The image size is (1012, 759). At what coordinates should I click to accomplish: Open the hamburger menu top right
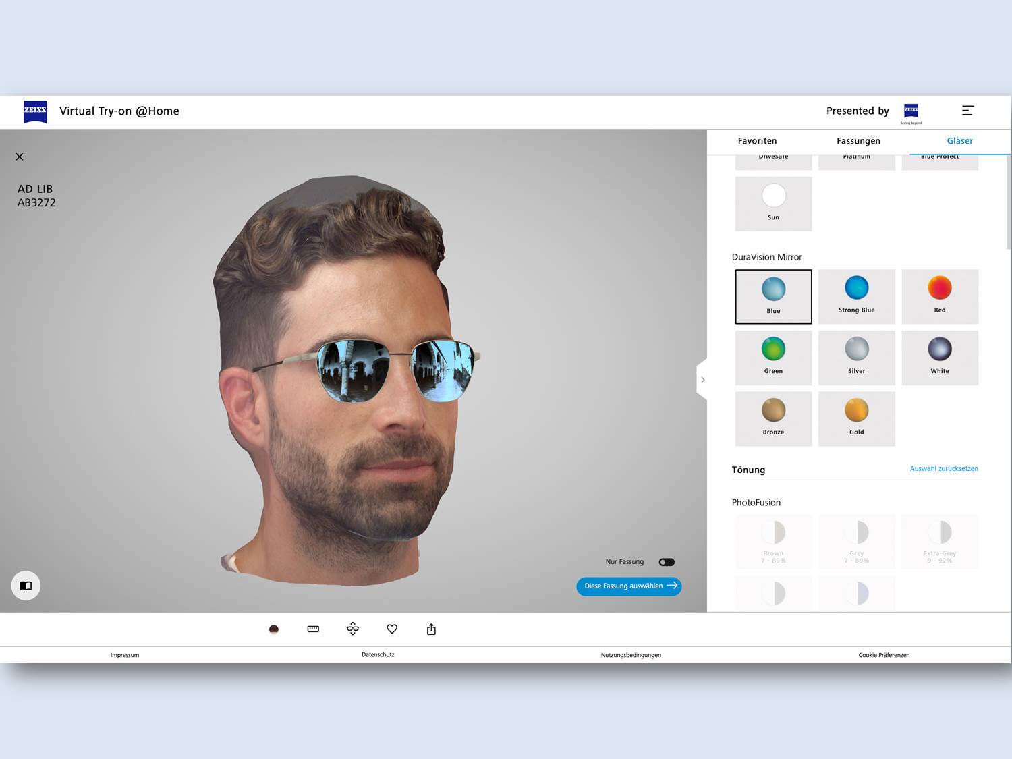(x=968, y=111)
